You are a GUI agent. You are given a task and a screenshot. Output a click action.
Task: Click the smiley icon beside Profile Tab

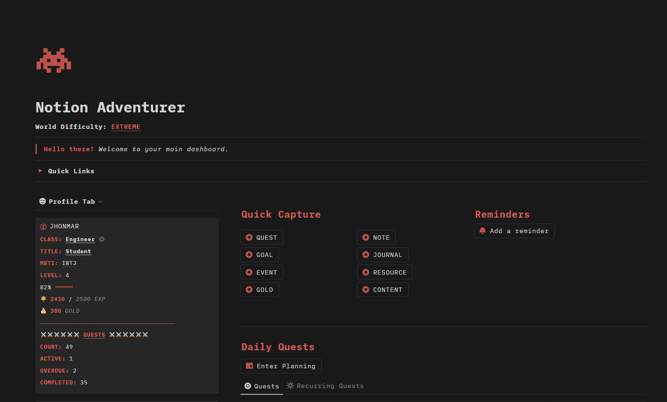tap(43, 201)
